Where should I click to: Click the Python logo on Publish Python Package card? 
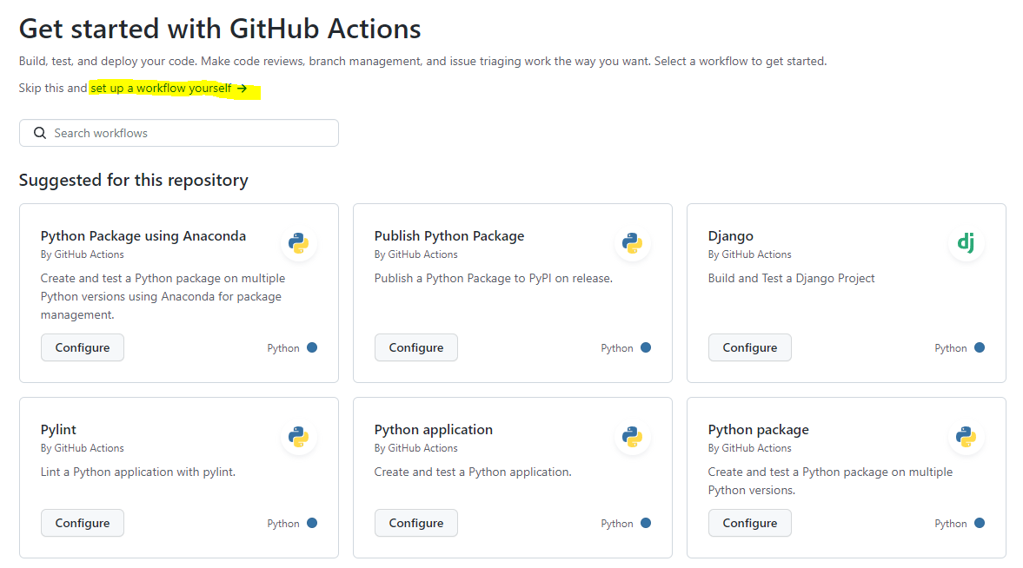tap(632, 243)
